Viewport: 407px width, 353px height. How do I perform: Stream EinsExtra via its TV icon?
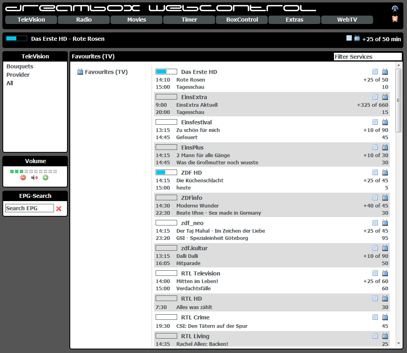point(385,96)
